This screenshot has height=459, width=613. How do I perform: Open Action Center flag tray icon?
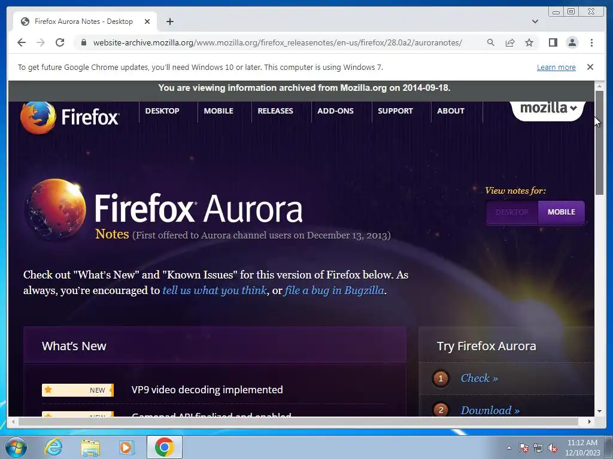(524, 448)
